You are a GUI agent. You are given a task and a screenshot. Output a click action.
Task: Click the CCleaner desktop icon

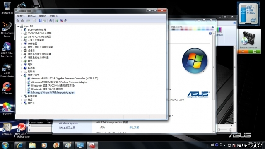(x=7, y=88)
